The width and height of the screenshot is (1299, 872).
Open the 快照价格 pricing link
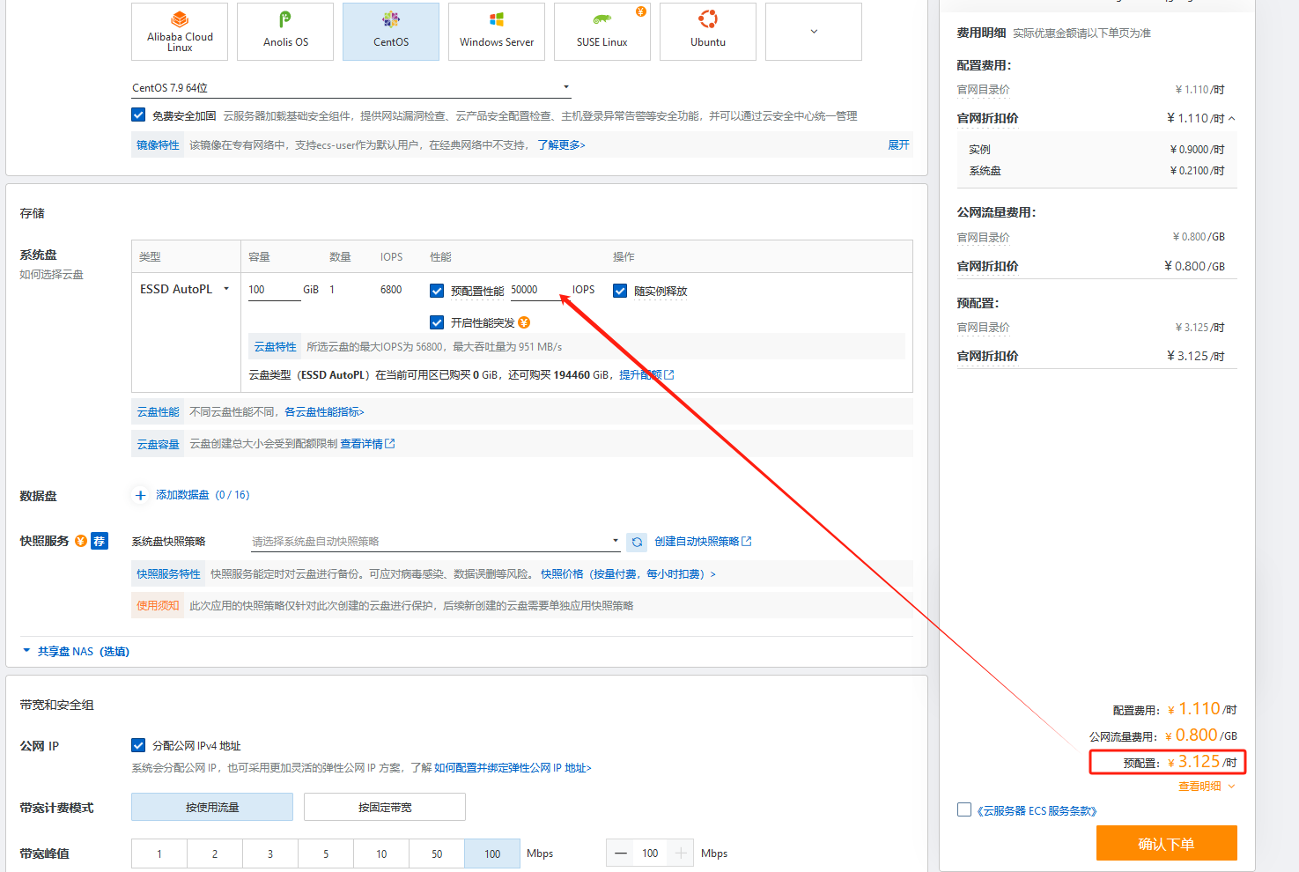point(628,574)
